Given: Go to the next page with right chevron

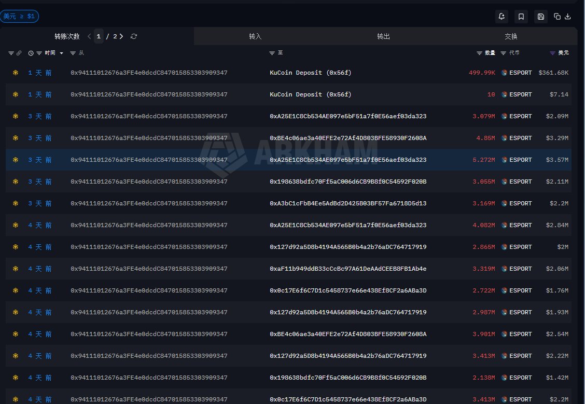Looking at the screenshot, I should point(121,36).
